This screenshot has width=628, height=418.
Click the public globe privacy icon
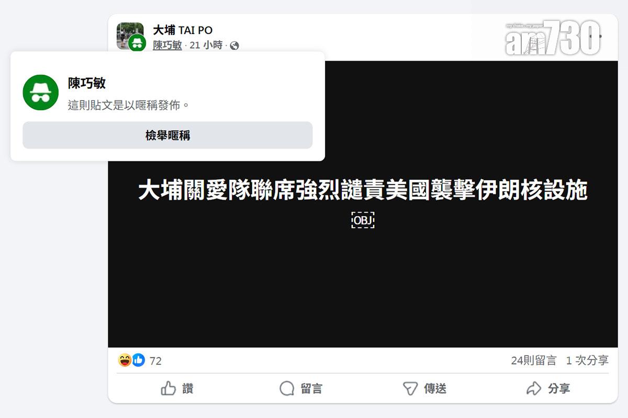(234, 45)
